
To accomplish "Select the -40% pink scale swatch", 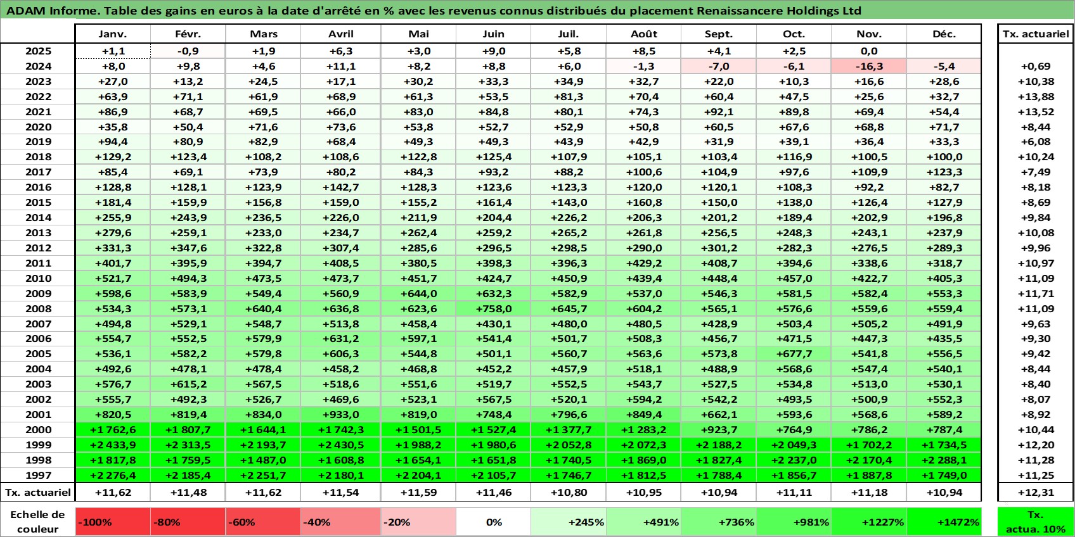I will 341,522.
